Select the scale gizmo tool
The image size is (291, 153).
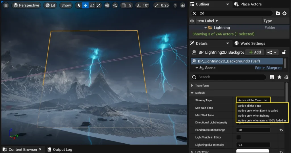click(x=98, y=5)
